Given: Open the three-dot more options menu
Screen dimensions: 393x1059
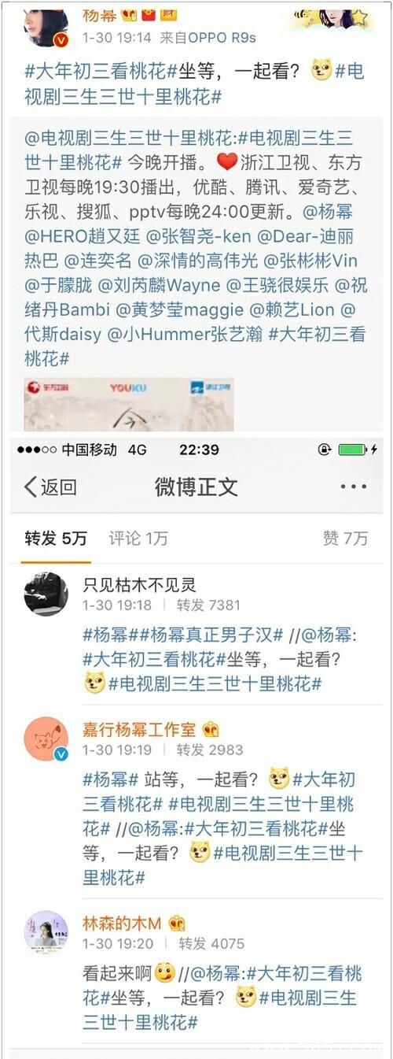Looking at the screenshot, I should (x=353, y=487).
